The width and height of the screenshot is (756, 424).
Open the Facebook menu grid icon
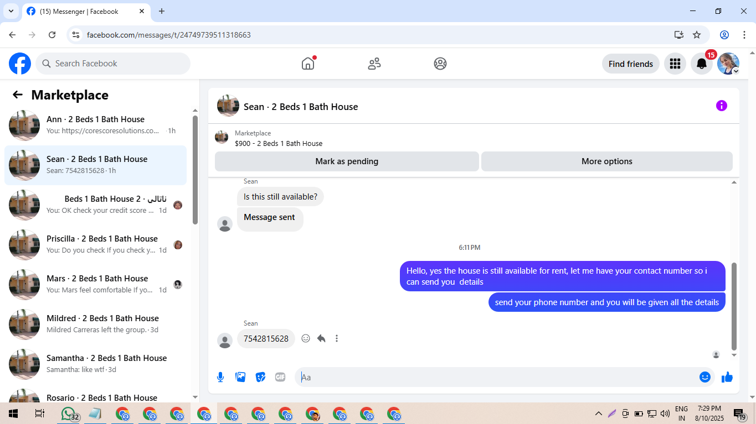pyautogui.click(x=675, y=64)
